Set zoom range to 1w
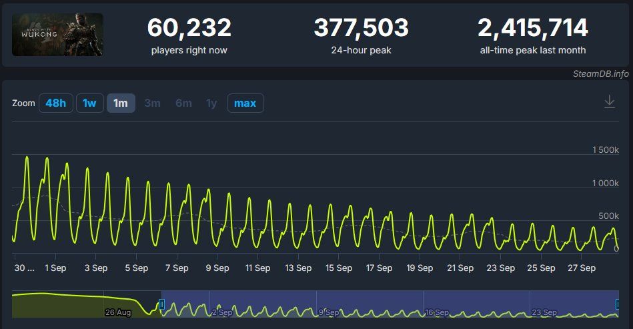Viewport: 633px width, 329px height. click(89, 103)
